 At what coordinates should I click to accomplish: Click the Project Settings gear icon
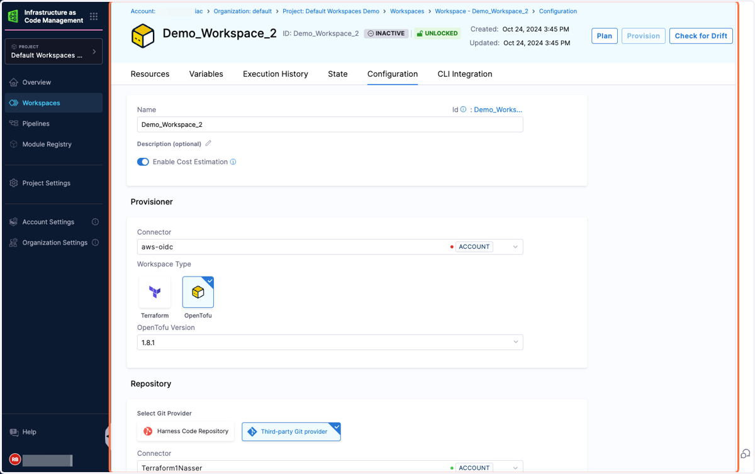(14, 184)
